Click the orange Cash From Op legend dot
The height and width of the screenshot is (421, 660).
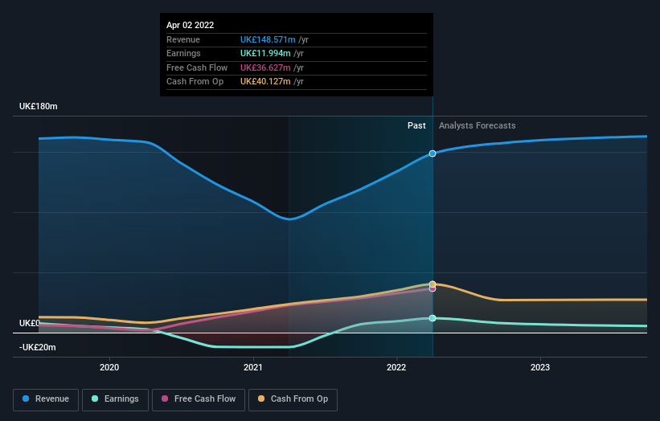[x=261, y=399]
